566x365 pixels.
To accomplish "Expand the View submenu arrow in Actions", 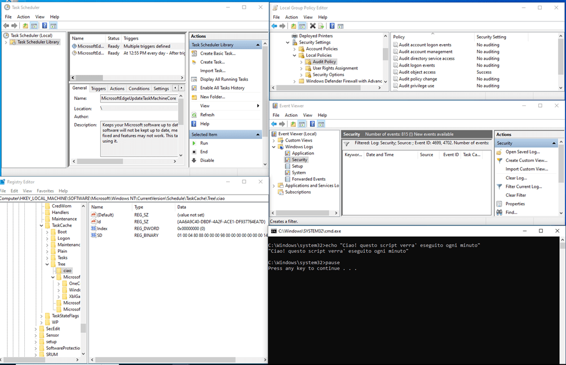I will (258, 106).
